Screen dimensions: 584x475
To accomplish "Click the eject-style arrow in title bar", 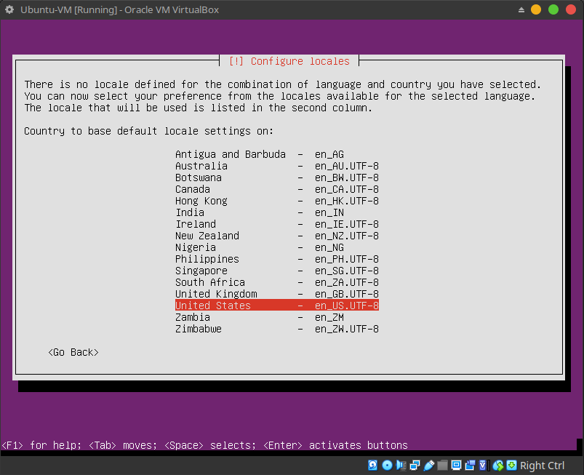I will pyautogui.click(x=521, y=9).
